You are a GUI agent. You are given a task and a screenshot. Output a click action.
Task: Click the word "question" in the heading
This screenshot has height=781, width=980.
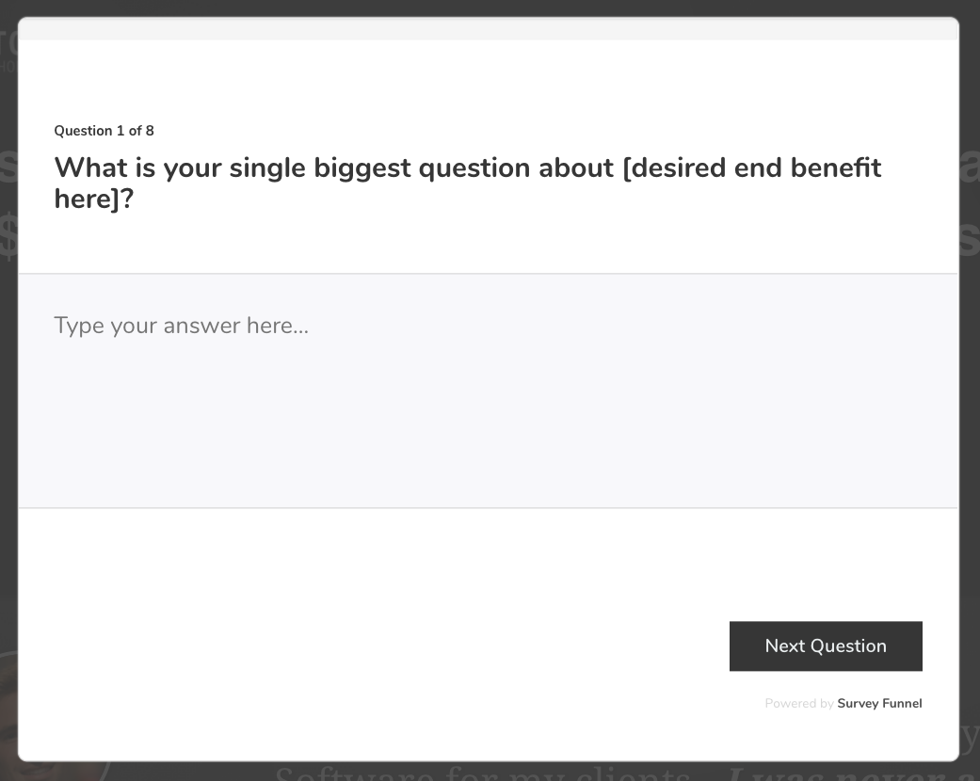[x=474, y=168]
